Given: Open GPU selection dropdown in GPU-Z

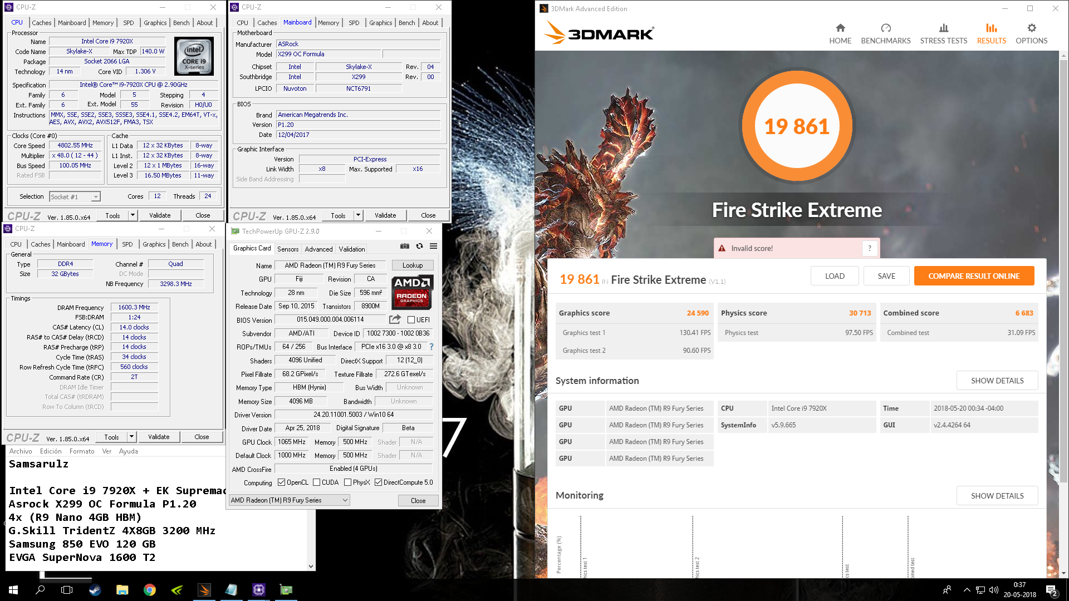Looking at the screenshot, I should [x=290, y=500].
